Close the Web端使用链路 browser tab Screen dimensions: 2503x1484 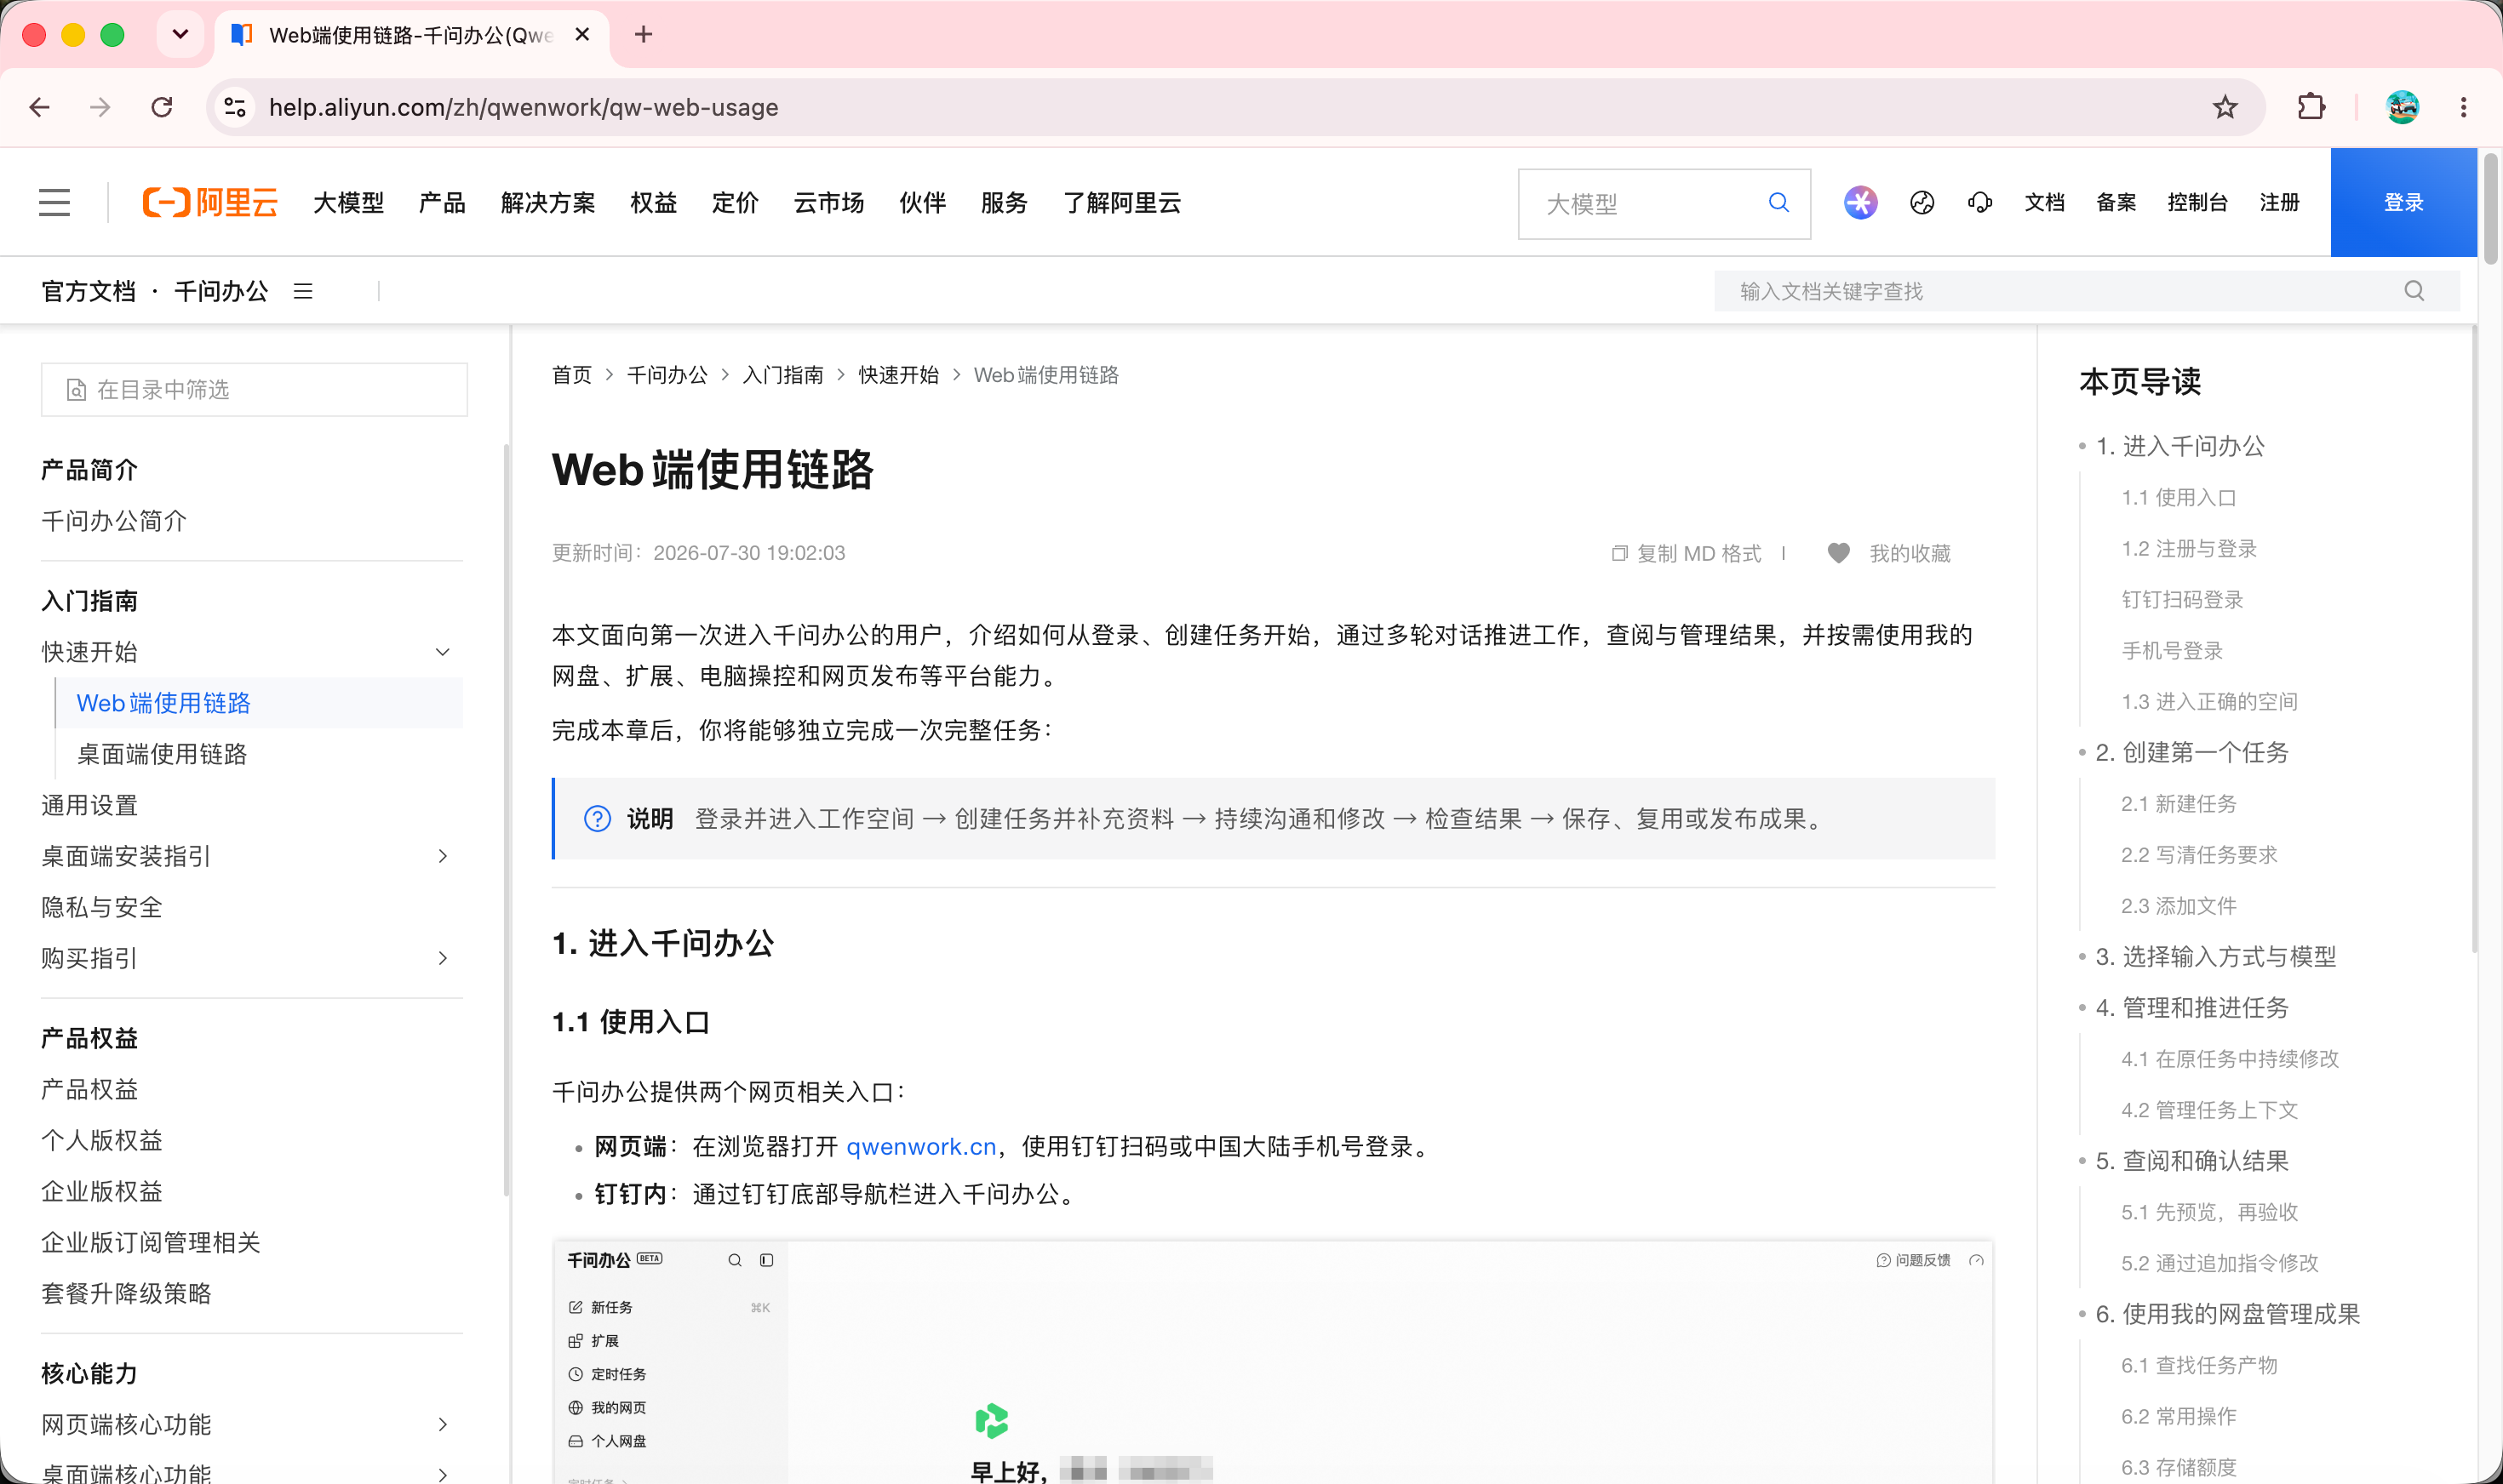point(582,35)
